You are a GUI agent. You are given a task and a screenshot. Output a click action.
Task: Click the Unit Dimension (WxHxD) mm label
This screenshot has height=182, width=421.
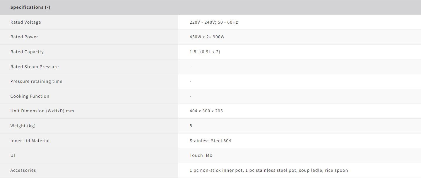(42, 111)
